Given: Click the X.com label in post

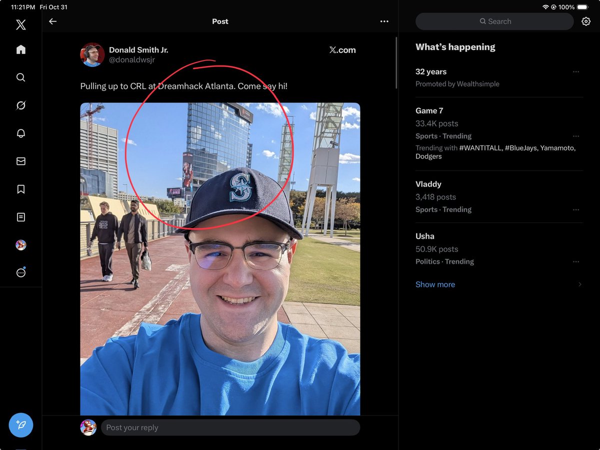Looking at the screenshot, I should coord(342,50).
